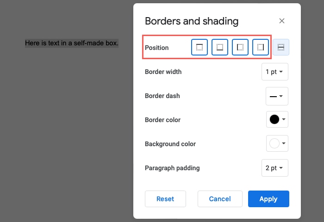Click the highlighted self-made box text
The image size is (324, 222).
(72, 43)
